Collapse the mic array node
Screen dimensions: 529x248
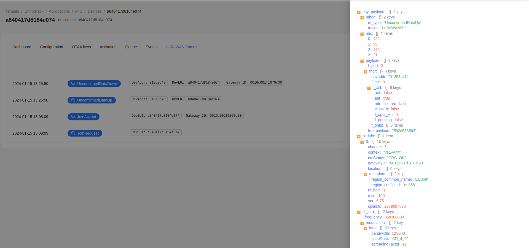tap(362, 34)
